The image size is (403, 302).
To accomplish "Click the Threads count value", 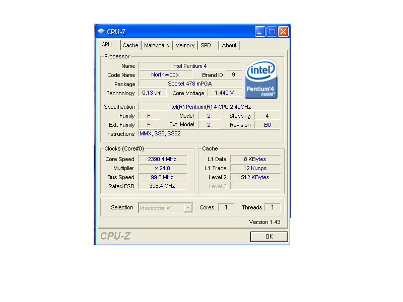I will pyautogui.click(x=273, y=207).
